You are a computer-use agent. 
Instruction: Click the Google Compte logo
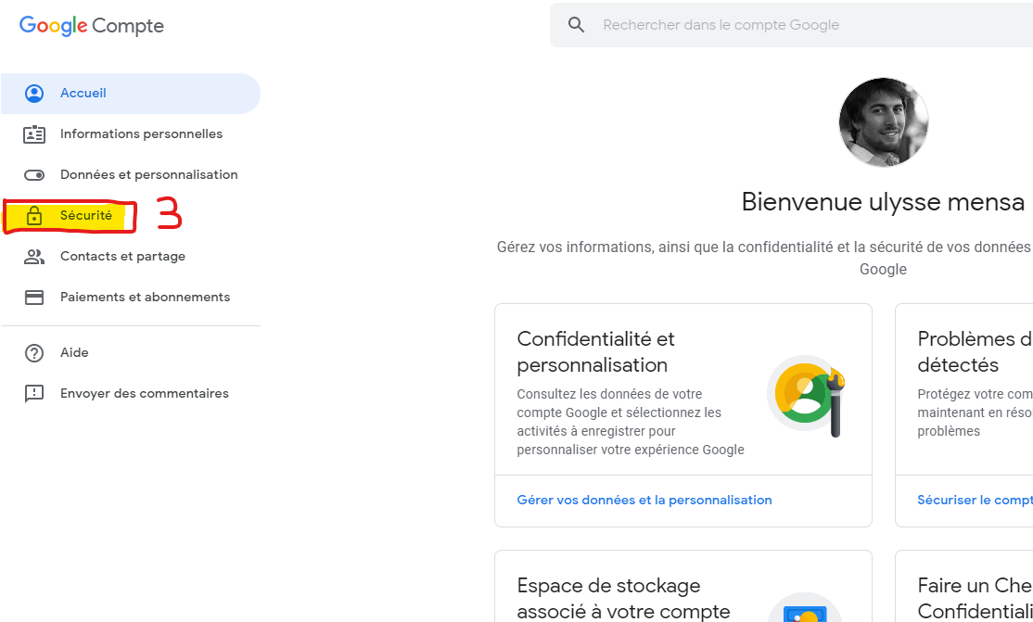[x=92, y=26]
